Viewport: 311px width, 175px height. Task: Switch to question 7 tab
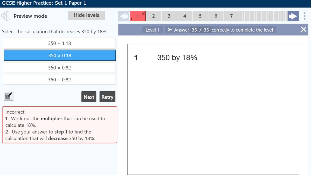(231, 16)
